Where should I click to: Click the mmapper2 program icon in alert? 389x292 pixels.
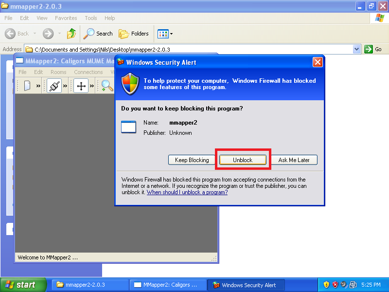[128, 127]
